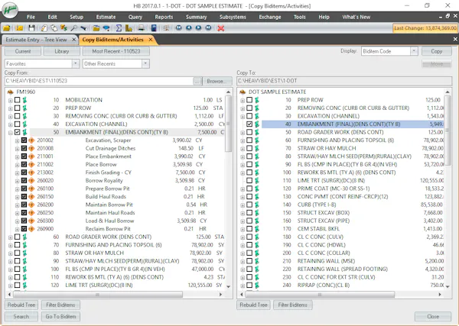Viewport: 459px width, 326px height.
Task: Open the Display Biditem Code dropdown
Action: coord(414,51)
